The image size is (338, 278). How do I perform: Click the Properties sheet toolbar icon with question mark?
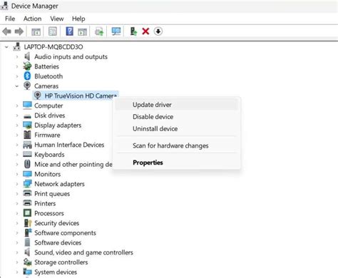point(53,31)
